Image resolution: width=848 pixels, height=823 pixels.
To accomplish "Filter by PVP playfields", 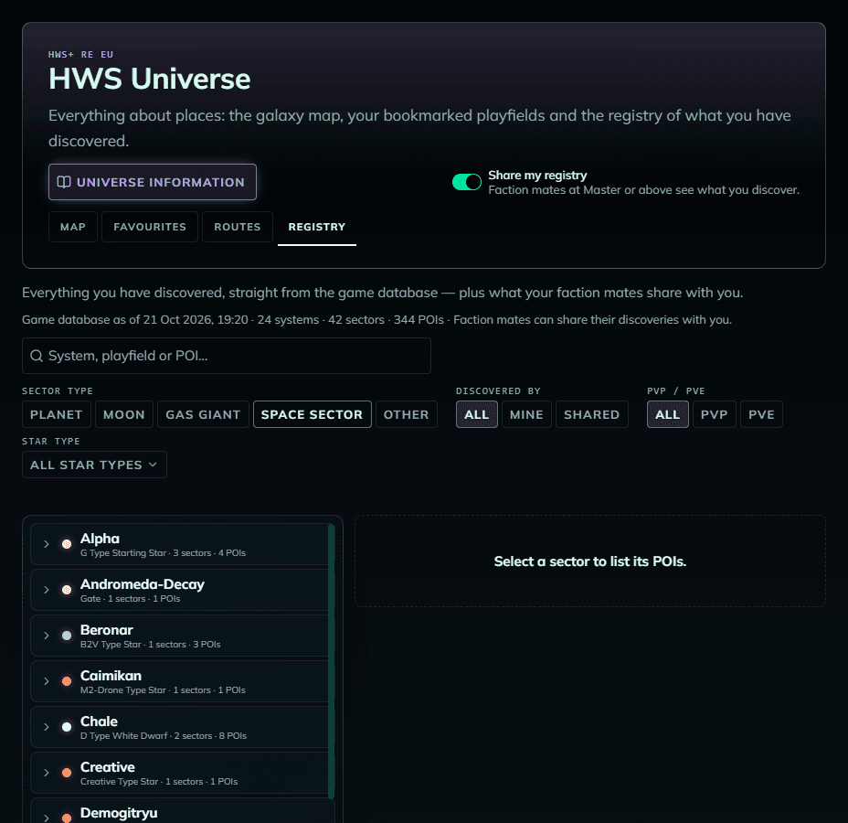I will click(x=714, y=414).
